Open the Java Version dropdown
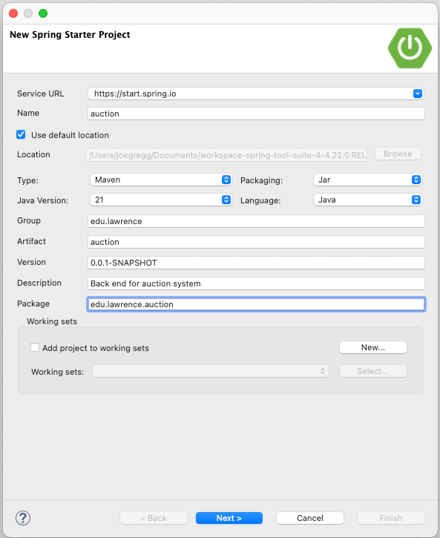The image size is (440, 538). (x=161, y=200)
